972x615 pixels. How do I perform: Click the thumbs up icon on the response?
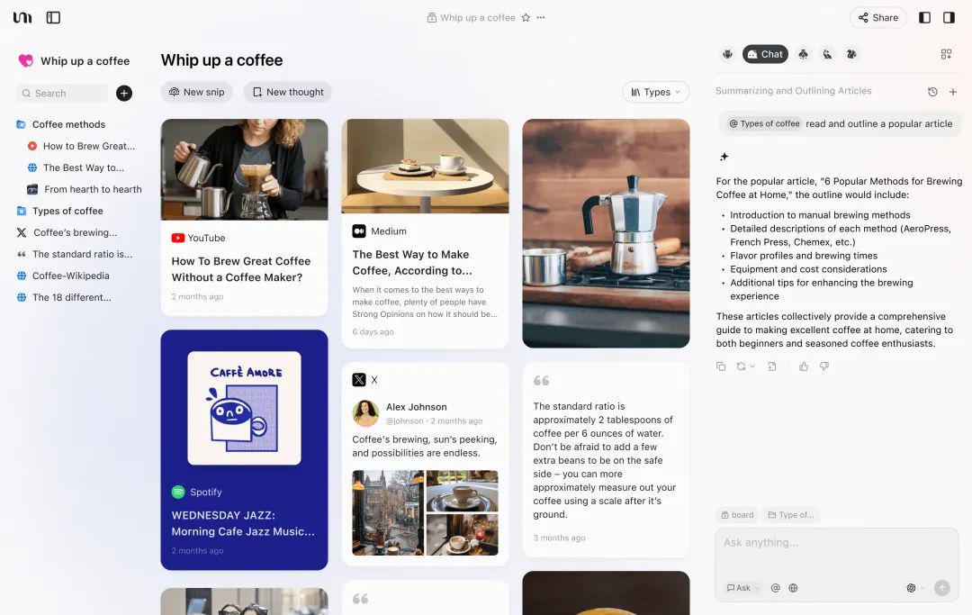point(804,366)
